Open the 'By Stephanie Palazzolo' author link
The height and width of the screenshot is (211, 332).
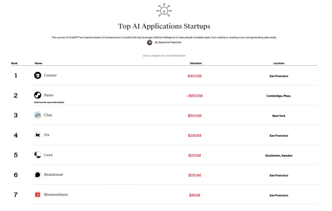pyautogui.click(x=168, y=43)
